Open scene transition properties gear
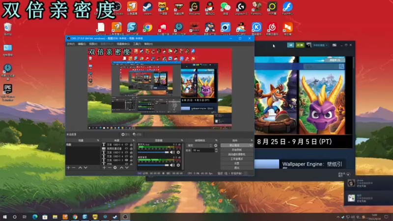The width and height of the screenshot is (393, 221). [x=216, y=145]
